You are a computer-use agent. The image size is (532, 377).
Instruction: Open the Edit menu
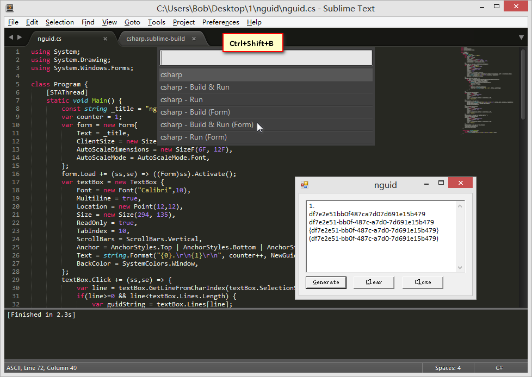click(x=32, y=22)
